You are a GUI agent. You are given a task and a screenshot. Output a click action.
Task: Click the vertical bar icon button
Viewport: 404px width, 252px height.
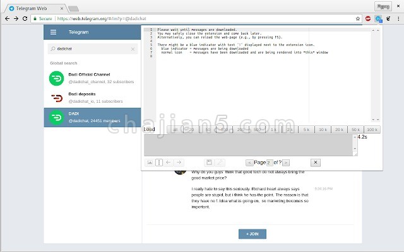pyautogui.click(x=159, y=163)
